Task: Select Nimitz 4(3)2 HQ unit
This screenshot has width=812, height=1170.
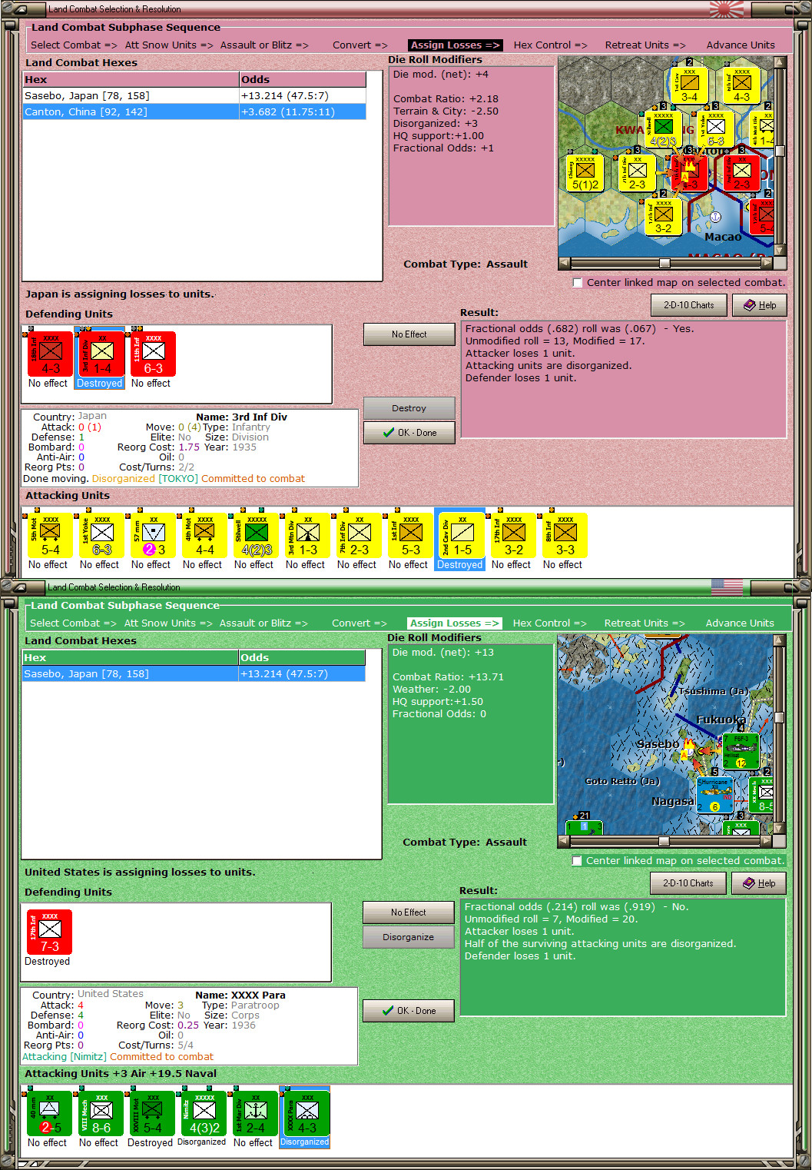Action: 204,1114
